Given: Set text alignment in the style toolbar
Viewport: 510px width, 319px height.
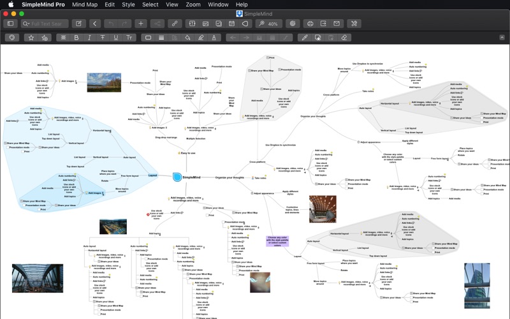Looking at the screenshot, I should pyautogui.click(x=63, y=38).
